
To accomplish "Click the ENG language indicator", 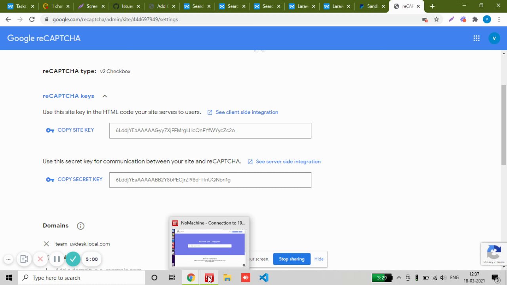I will click(454, 278).
